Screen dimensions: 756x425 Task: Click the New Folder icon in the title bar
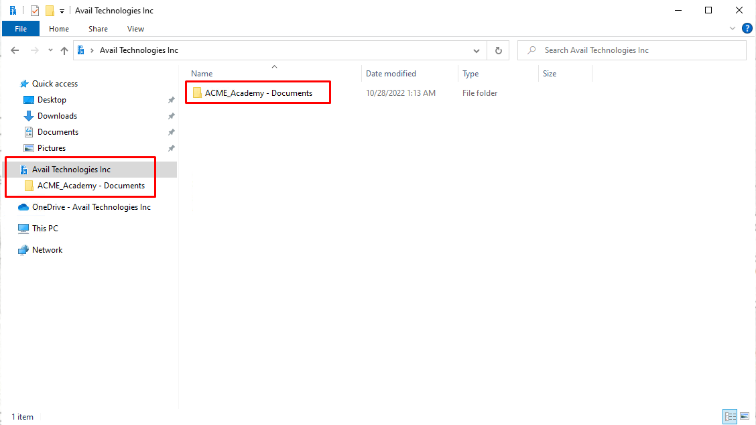pyautogui.click(x=50, y=10)
